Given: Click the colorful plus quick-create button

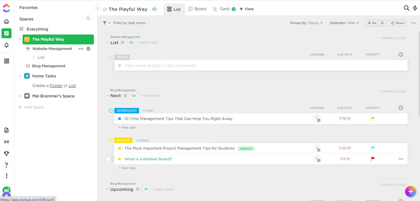Looking at the screenshot, I should [410, 191].
